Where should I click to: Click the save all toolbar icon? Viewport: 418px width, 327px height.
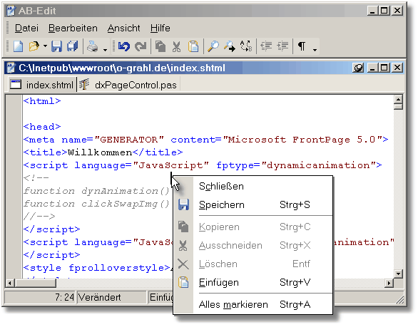[x=72, y=46]
